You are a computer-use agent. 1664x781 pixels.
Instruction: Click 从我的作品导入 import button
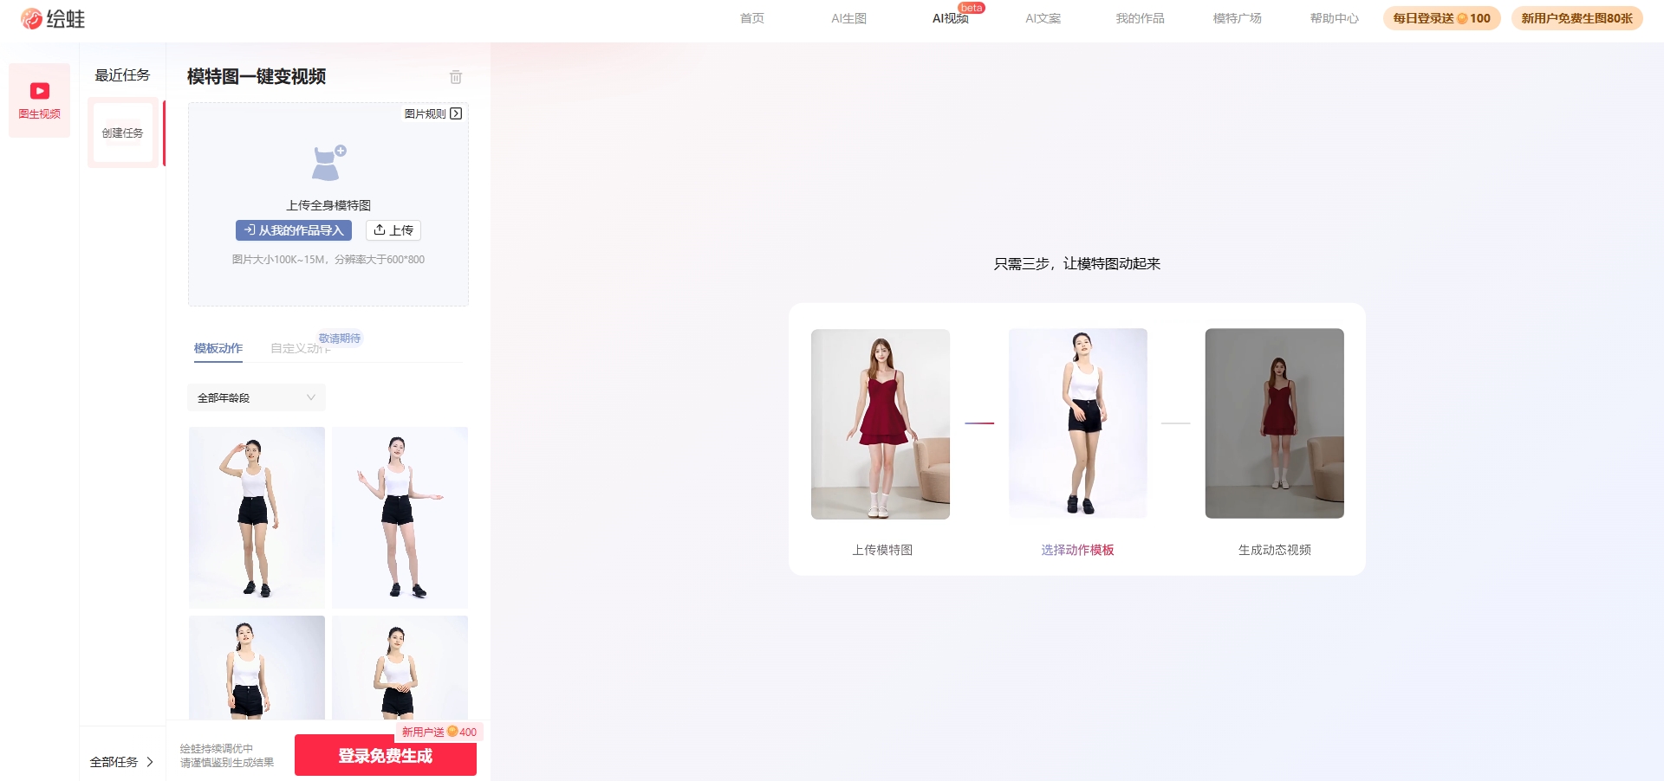[x=294, y=230]
